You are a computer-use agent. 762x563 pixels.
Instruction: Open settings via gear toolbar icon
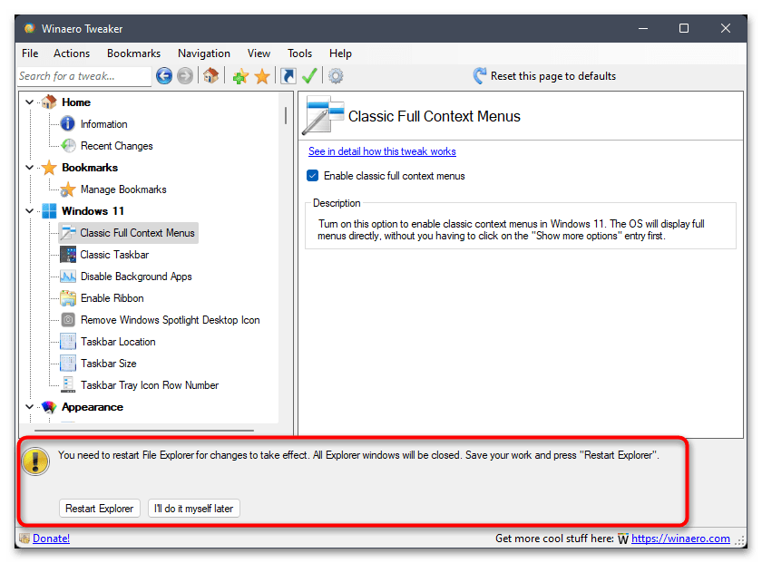coord(336,76)
